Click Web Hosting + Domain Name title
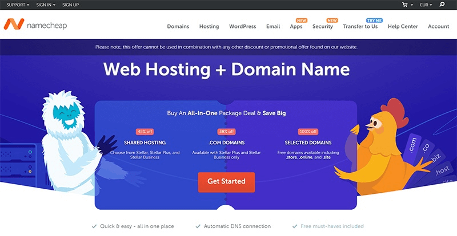Image resolution: width=457 pixels, height=236 pixels. [226, 70]
